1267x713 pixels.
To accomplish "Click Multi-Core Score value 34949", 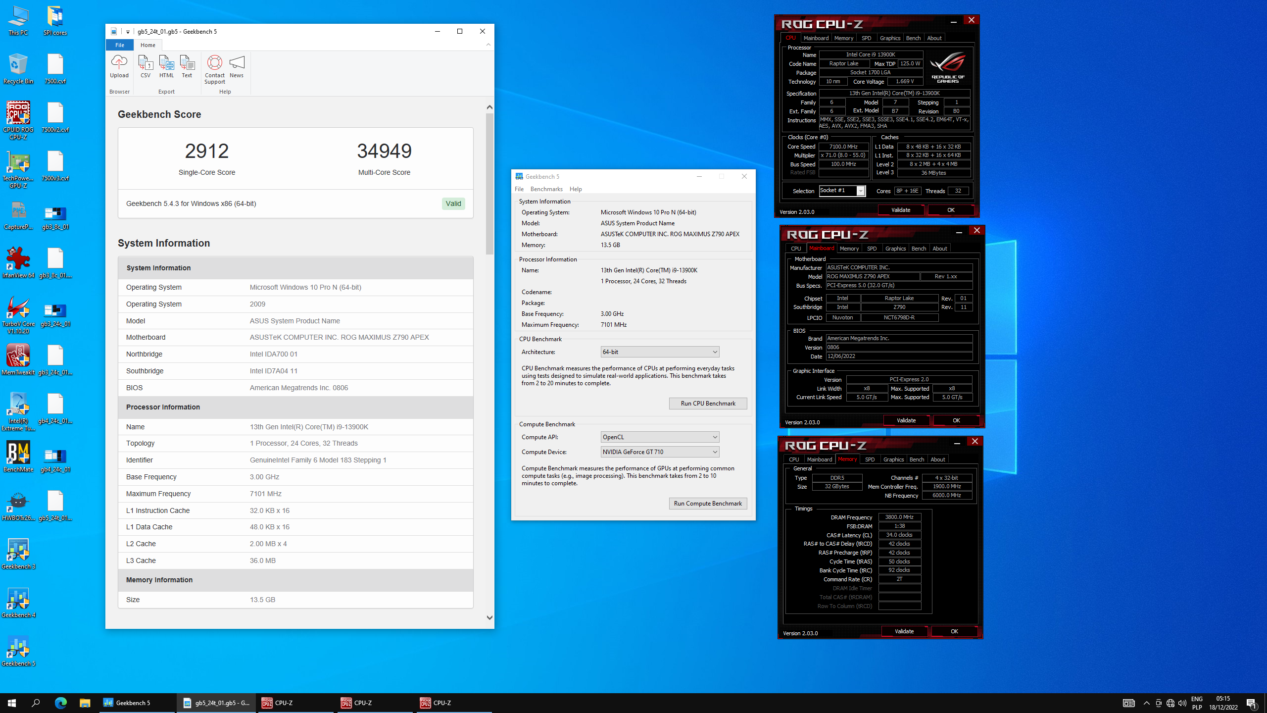I will [x=384, y=151].
